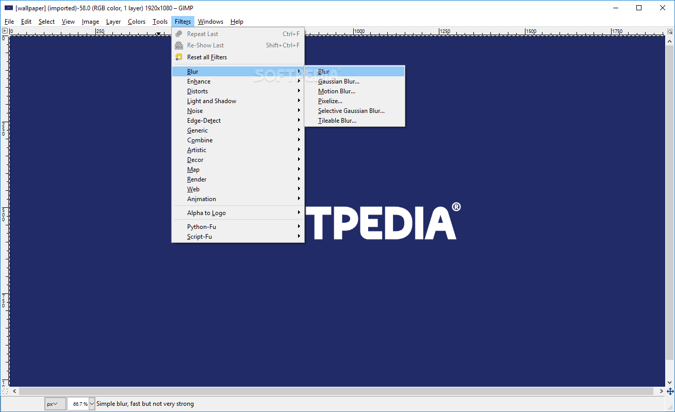Open the zoom level dropdown arrow

pyautogui.click(x=92, y=404)
